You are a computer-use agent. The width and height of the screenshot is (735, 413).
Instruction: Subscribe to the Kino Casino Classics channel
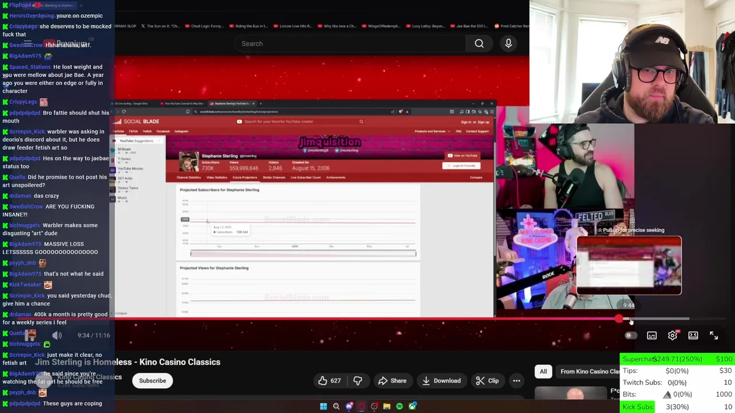(x=152, y=381)
